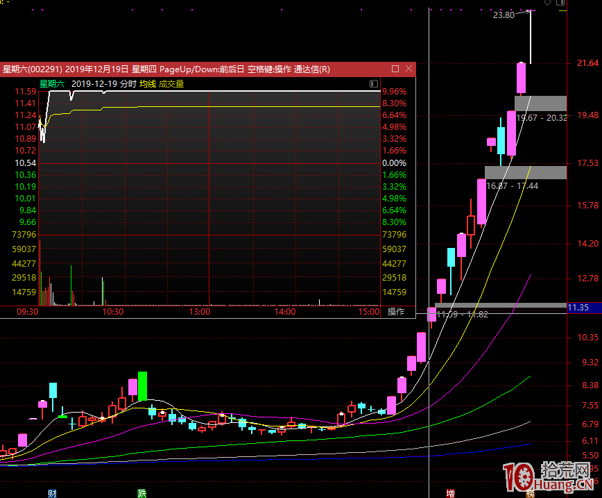Screen dimensions: 602x498
Task: Click the 财 marker at chart bottom
Action: click(52, 493)
